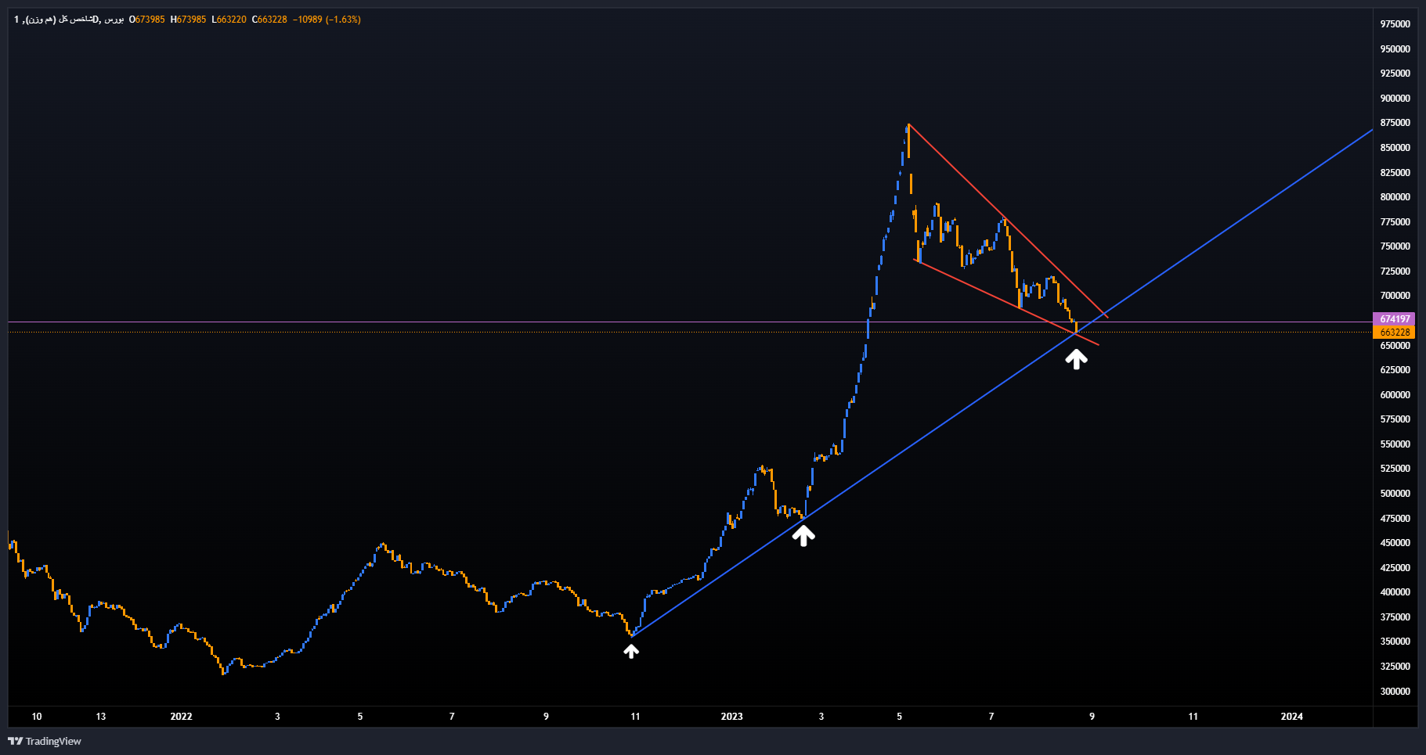Click the high value H673985
Screen dimensions: 1426x755
coord(189,20)
